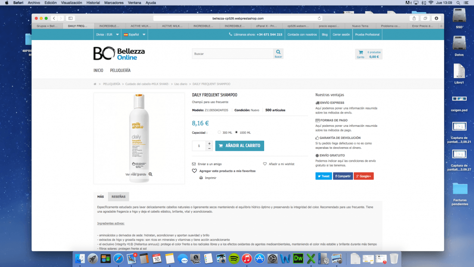This screenshot has height=267, width=474.
Task: Click the envelope icon for Enviar a un amigo
Action: 194,164
